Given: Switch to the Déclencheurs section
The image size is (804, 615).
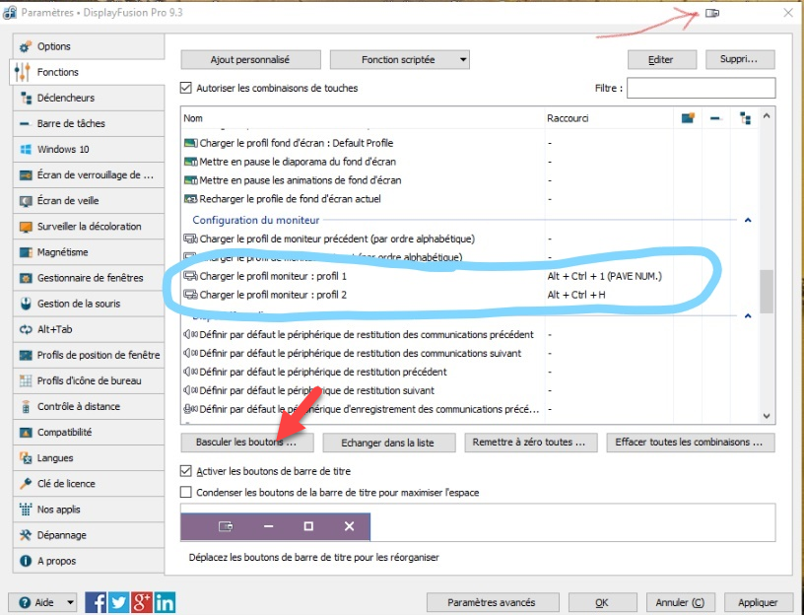Looking at the screenshot, I should tap(66, 98).
